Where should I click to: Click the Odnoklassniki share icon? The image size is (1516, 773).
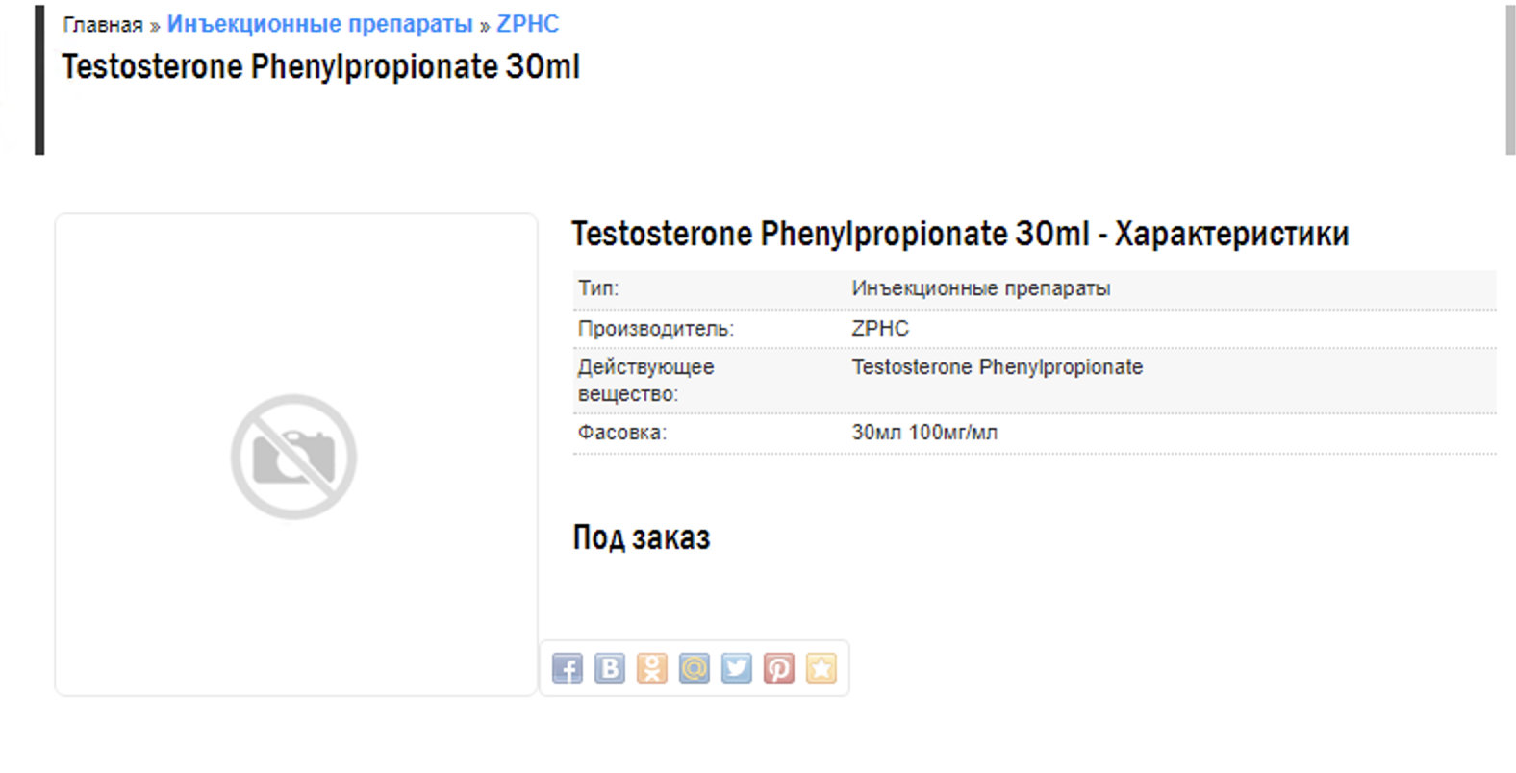(x=652, y=668)
